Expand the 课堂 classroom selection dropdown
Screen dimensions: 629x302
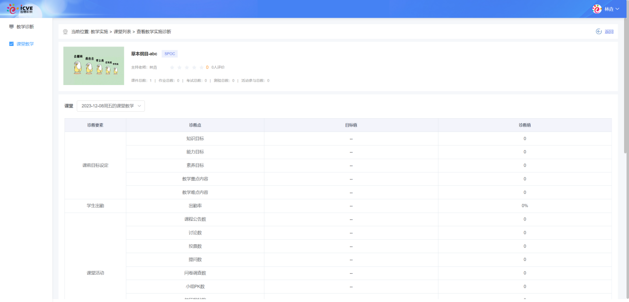click(110, 106)
